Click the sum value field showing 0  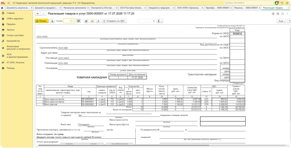coord(146,21)
